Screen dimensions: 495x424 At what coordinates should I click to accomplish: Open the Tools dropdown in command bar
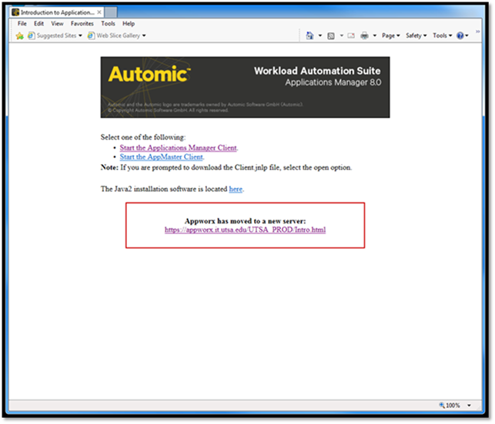click(442, 35)
